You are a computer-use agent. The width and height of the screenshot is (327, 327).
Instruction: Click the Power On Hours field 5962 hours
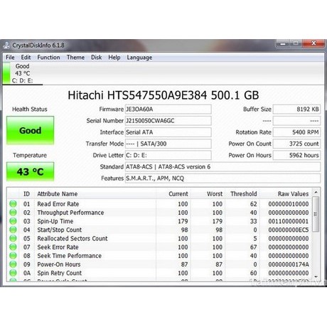(x=296, y=156)
